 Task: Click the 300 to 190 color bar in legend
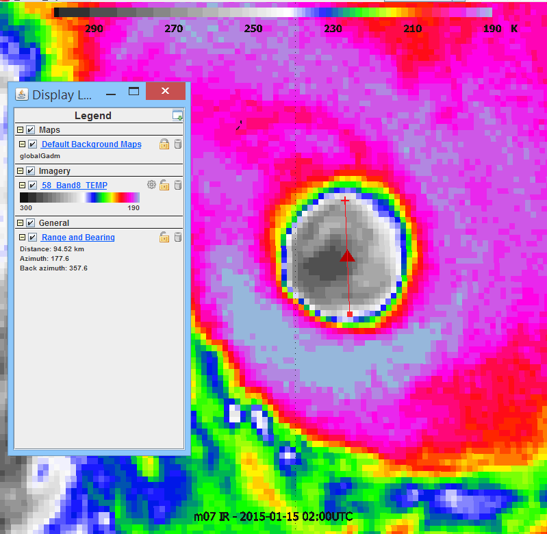(x=80, y=197)
